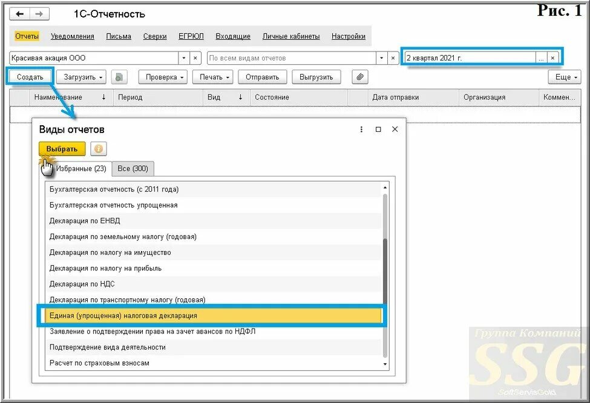Screen dimensions: 590x403
Task: Click the По всем видам отчетов field
Action: (x=292, y=58)
